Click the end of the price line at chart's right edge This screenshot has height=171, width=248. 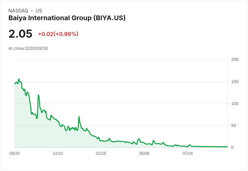point(227,147)
